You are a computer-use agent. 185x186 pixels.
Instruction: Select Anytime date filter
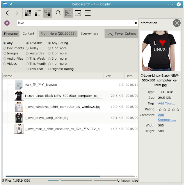(x=34, y=43)
